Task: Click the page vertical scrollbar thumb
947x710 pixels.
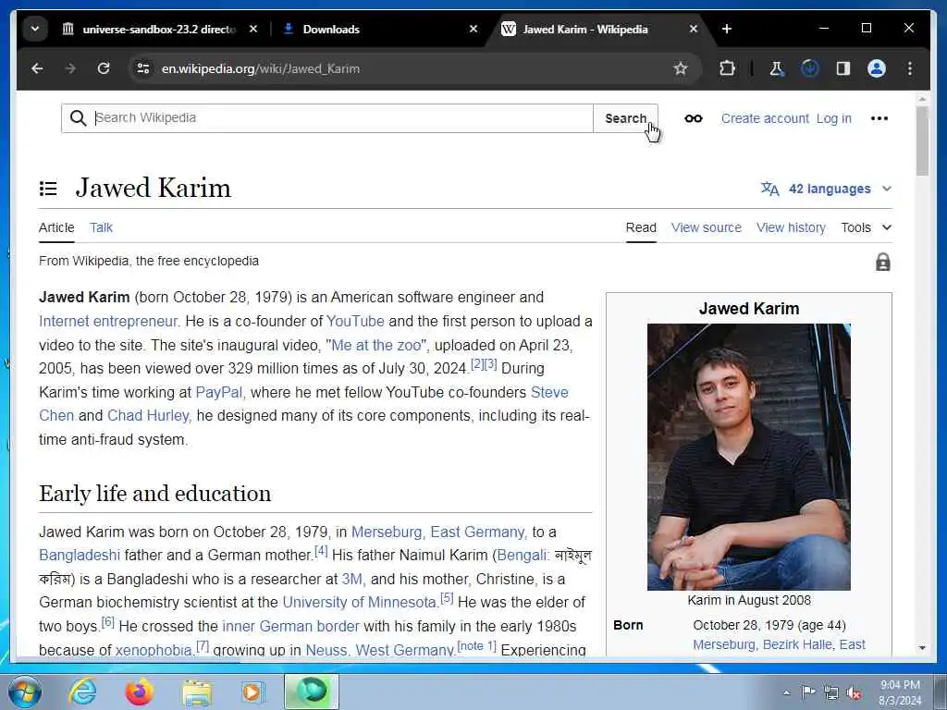Action: pyautogui.click(x=922, y=141)
